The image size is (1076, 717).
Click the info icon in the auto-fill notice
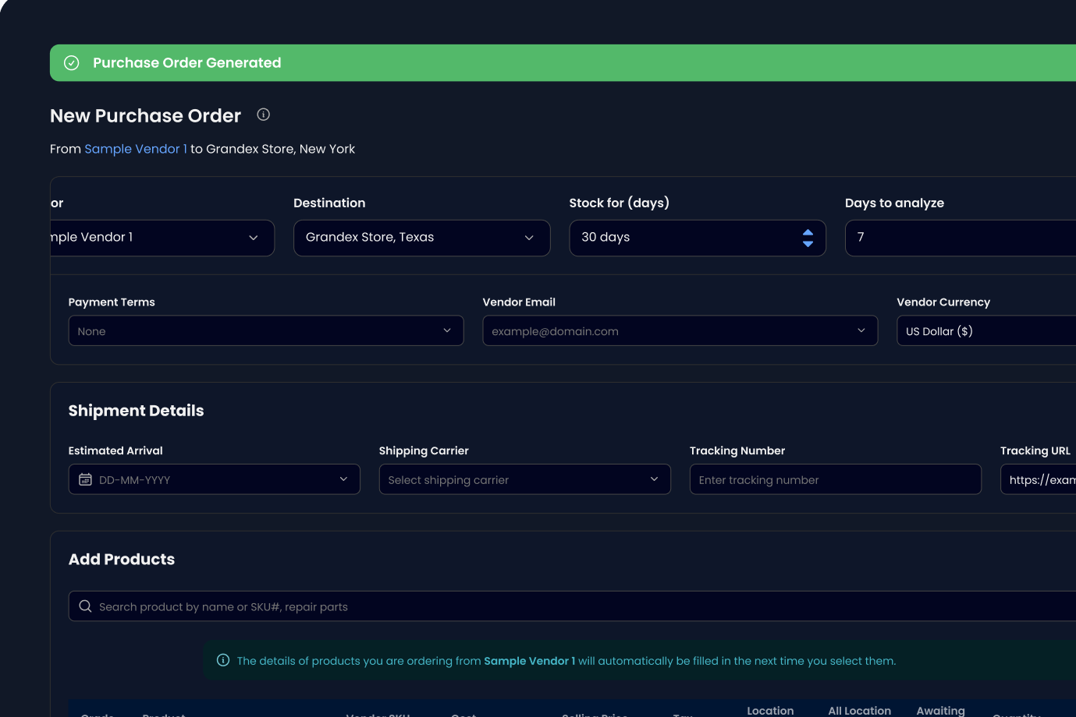[x=223, y=660]
